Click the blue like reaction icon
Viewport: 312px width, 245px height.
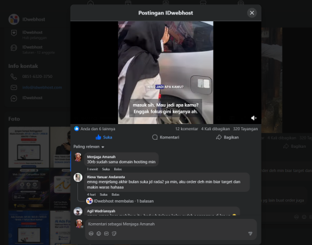coord(77,128)
